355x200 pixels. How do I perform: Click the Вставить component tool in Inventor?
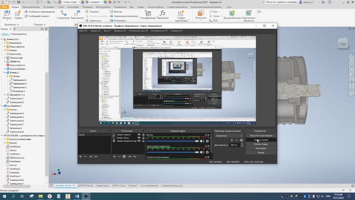coord(7,15)
